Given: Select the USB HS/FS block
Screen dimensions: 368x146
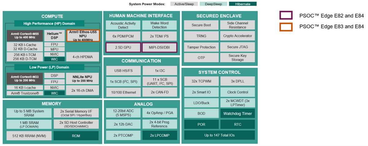Looking at the screenshot, I should 123,71.
